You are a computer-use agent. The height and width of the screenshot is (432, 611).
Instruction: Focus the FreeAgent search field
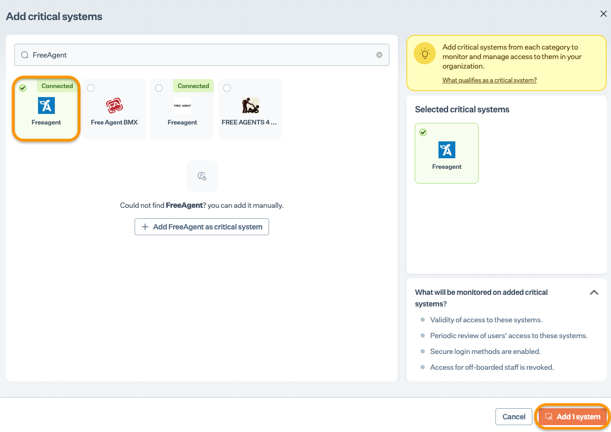tap(202, 55)
